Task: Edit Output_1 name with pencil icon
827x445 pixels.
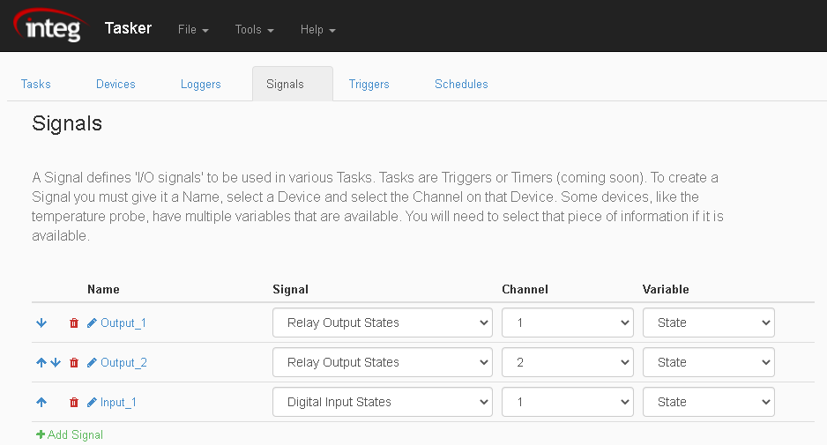Action: [92, 323]
